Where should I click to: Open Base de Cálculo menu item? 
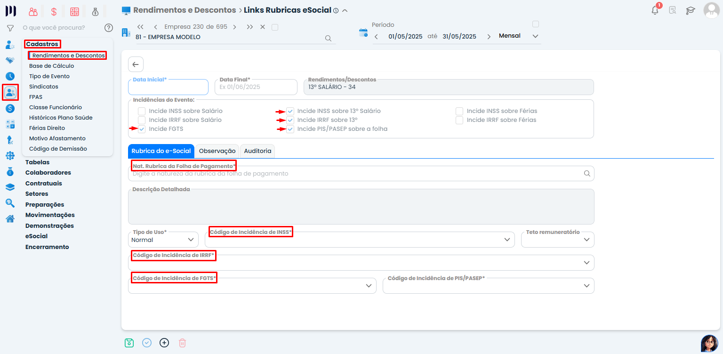click(x=51, y=66)
